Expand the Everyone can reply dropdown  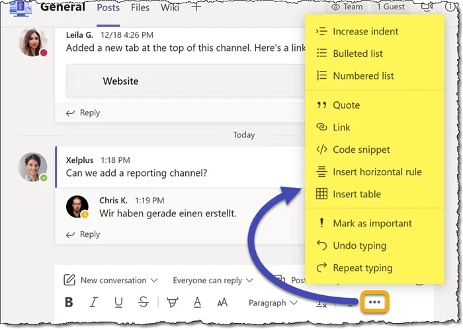click(212, 280)
